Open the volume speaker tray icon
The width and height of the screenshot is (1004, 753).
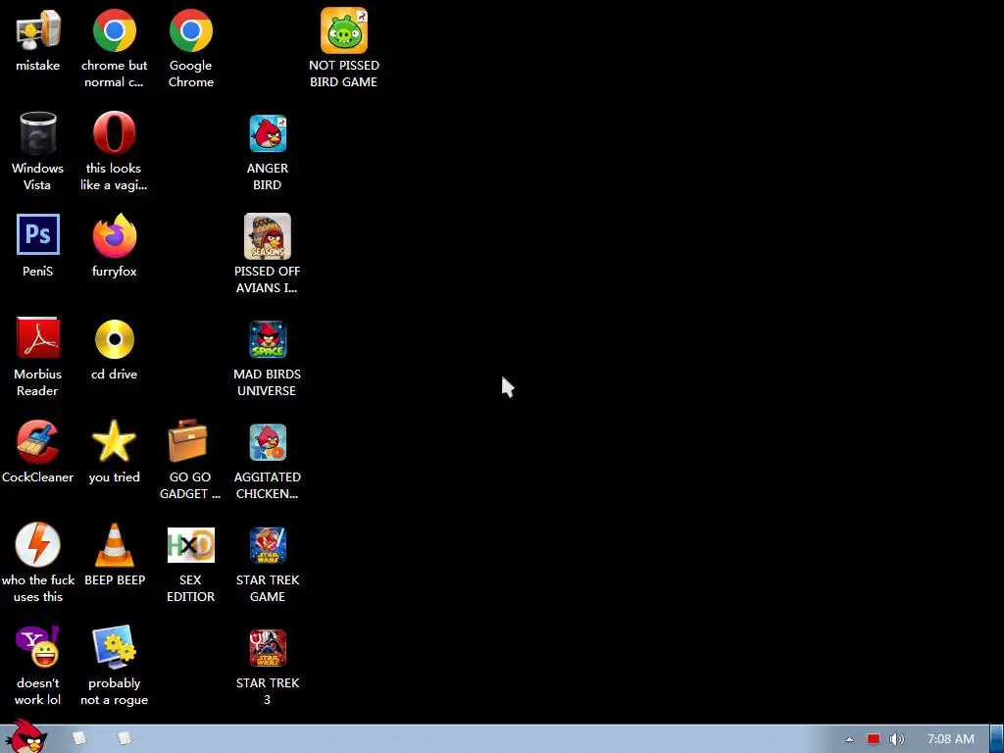[897, 739]
